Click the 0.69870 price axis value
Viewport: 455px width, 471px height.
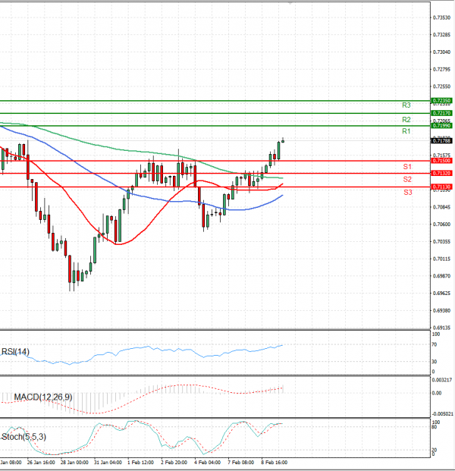click(441, 276)
